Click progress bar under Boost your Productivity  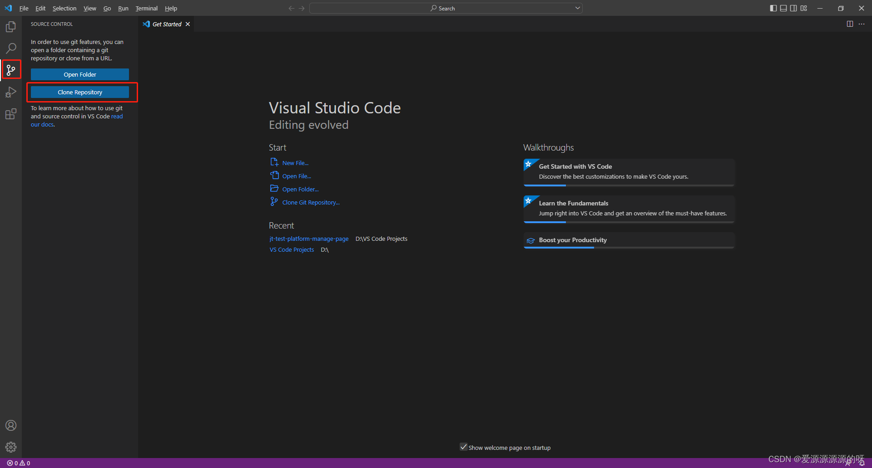click(x=629, y=248)
